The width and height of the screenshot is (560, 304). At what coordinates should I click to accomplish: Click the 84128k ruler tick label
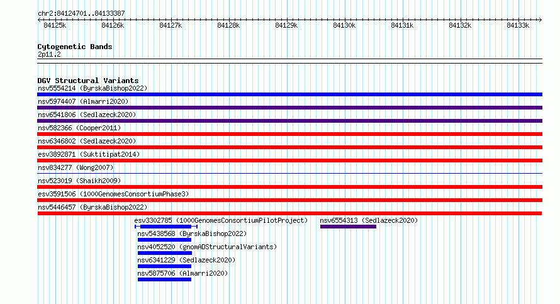[228, 26]
